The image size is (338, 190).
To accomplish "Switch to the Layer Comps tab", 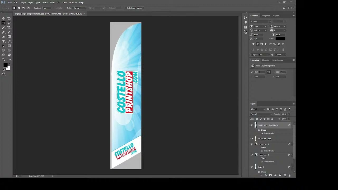I will pyautogui.click(x=278, y=60).
